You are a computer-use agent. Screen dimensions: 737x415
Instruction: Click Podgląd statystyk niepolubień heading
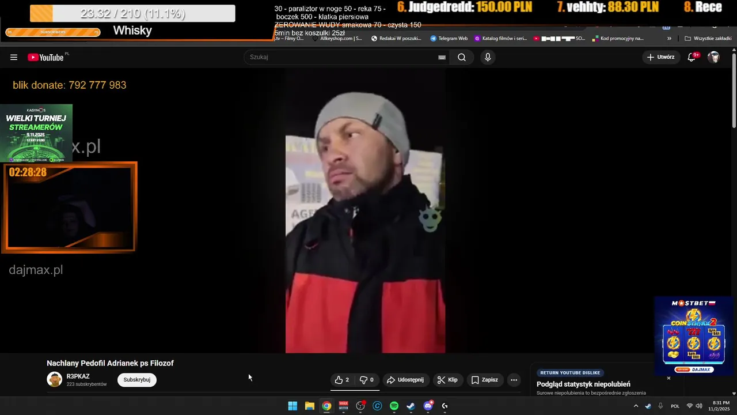583,384
